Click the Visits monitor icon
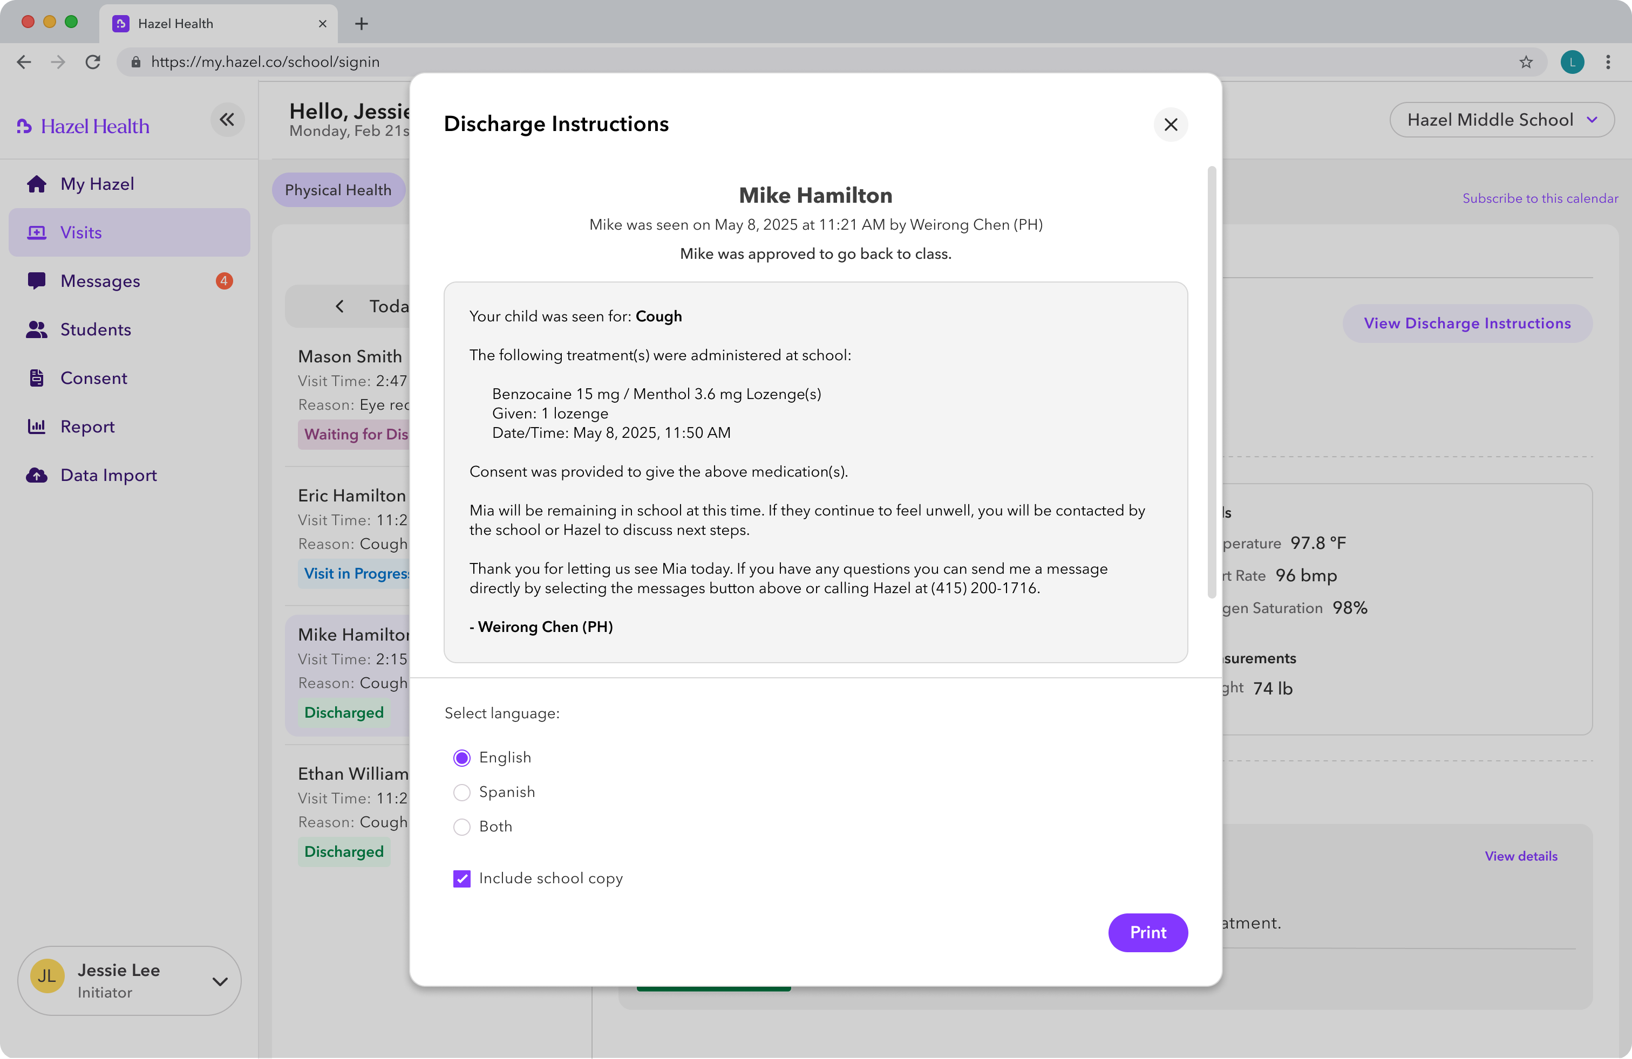Viewport: 1632px width, 1059px height. click(x=36, y=233)
